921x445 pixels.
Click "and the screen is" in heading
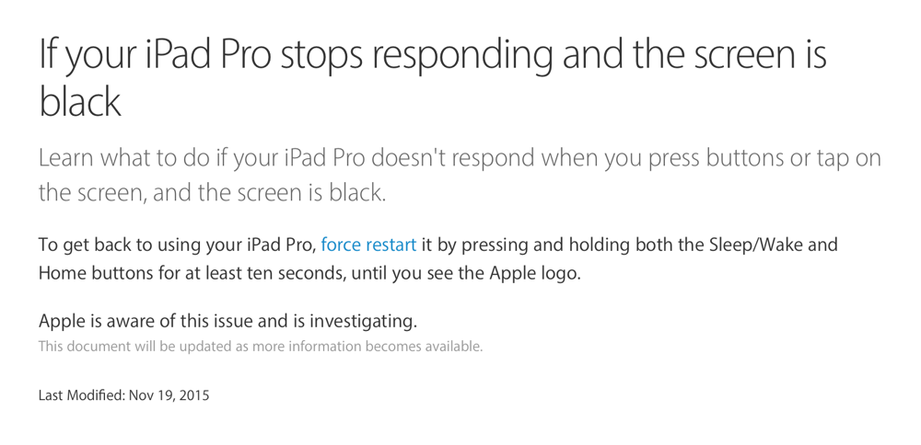point(694,53)
